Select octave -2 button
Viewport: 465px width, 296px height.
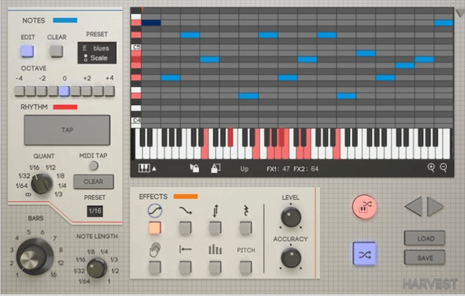click(x=42, y=91)
